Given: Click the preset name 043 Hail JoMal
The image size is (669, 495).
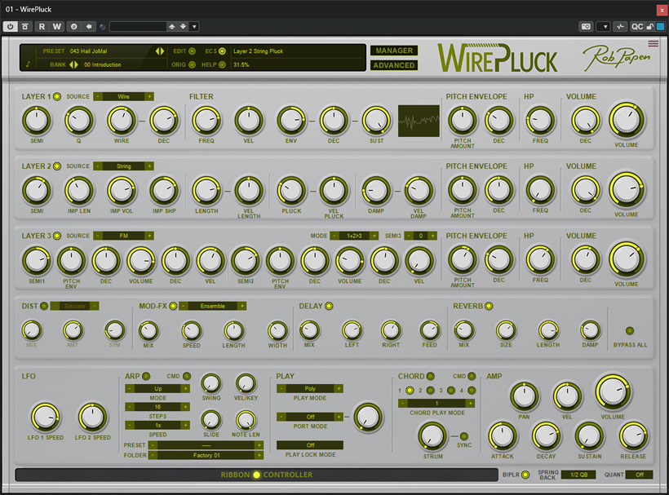Looking at the screenshot, I should pyautogui.click(x=88, y=51).
